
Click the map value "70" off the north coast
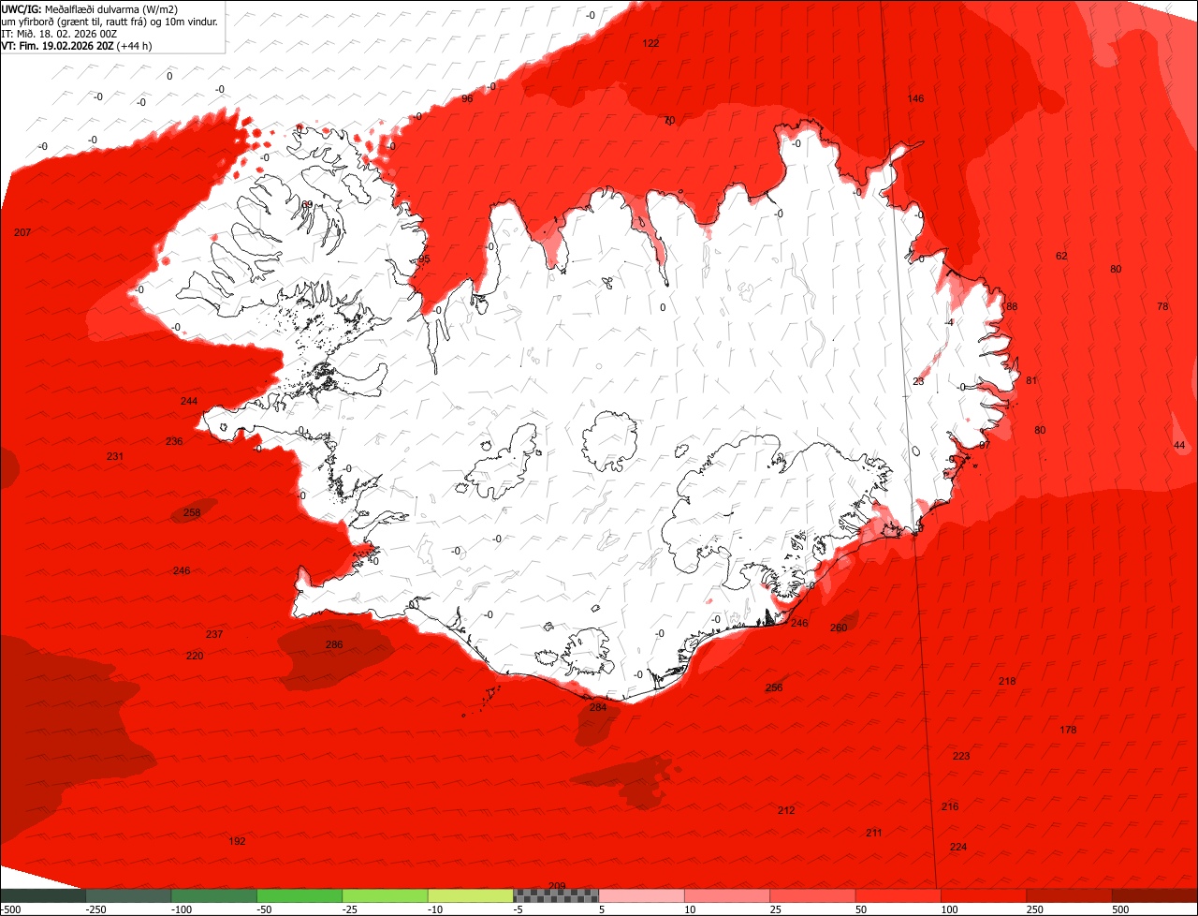(669, 120)
